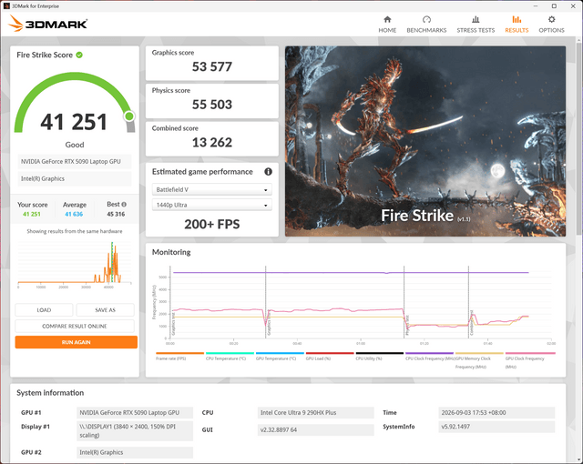The image size is (583, 464).
Task: Click the CPU value Intel Core Ultra 9 290HX Plus
Action: click(x=316, y=413)
